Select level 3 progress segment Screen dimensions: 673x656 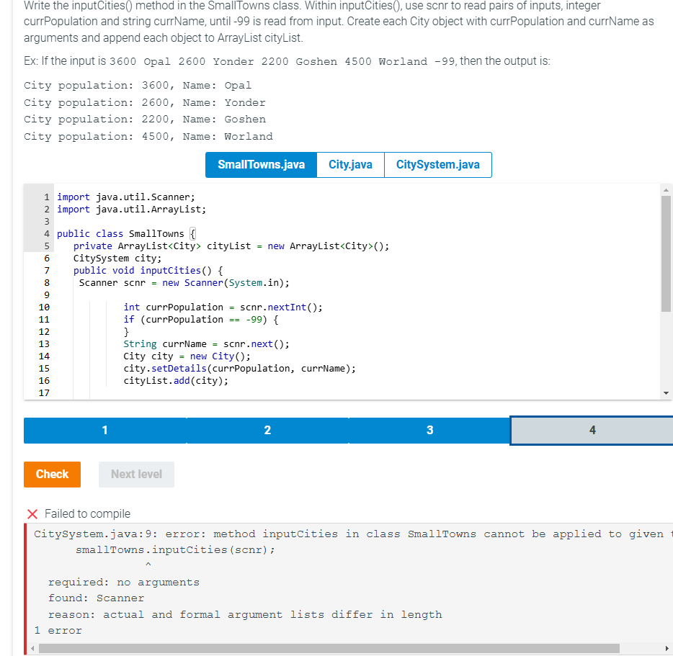tap(429, 431)
